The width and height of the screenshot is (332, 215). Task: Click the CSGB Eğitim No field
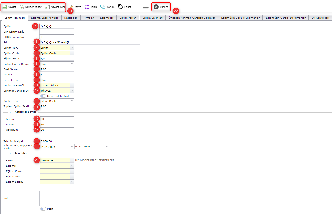[57, 37]
